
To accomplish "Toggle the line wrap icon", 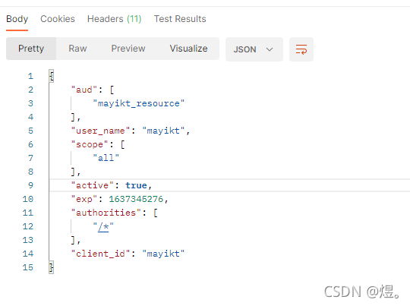I will coord(301,49).
